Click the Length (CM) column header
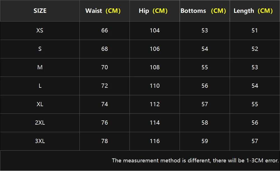280x171 pixels. [253, 11]
